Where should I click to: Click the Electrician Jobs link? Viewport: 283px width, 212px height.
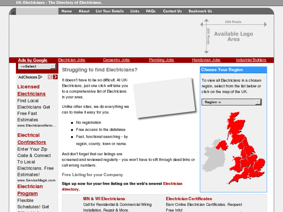point(72,60)
